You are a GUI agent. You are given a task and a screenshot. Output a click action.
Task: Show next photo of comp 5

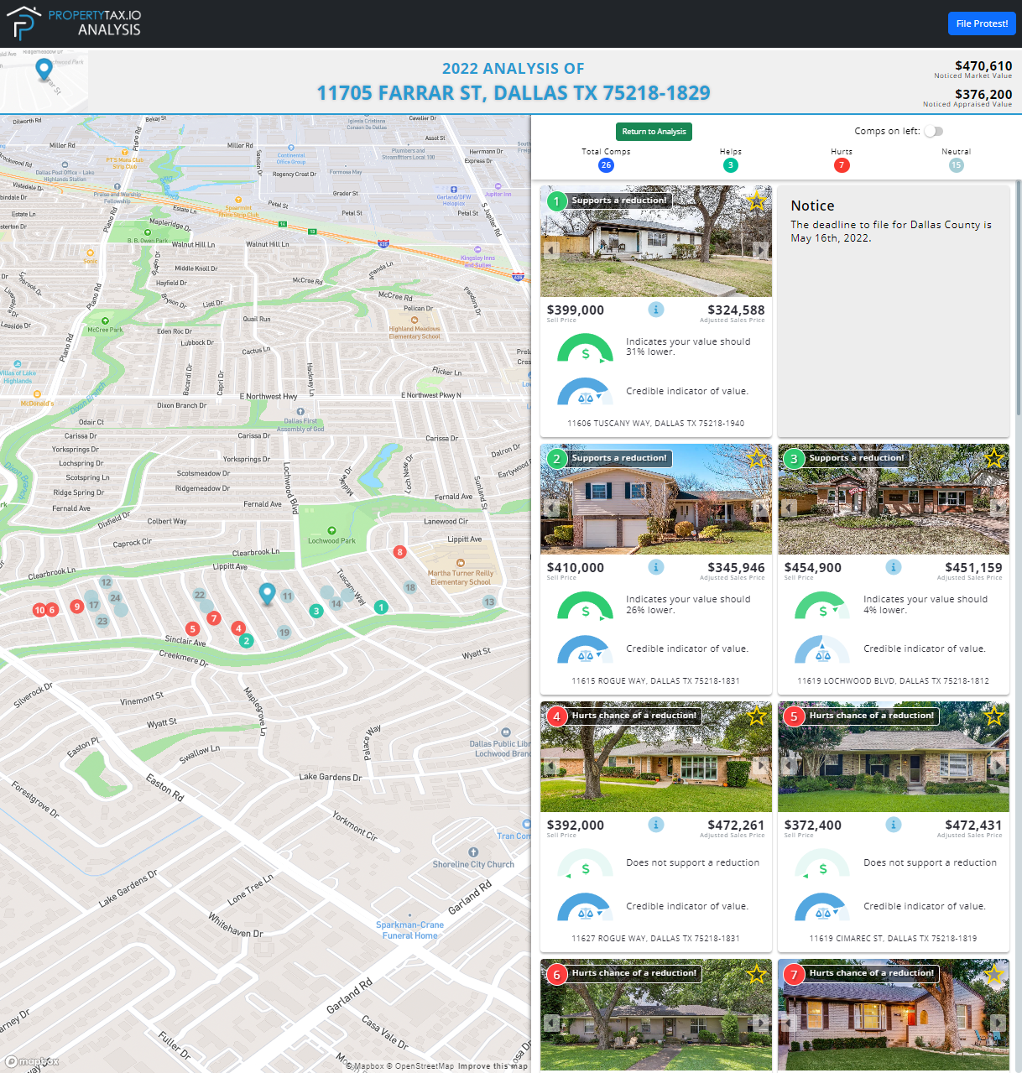pyautogui.click(x=998, y=765)
